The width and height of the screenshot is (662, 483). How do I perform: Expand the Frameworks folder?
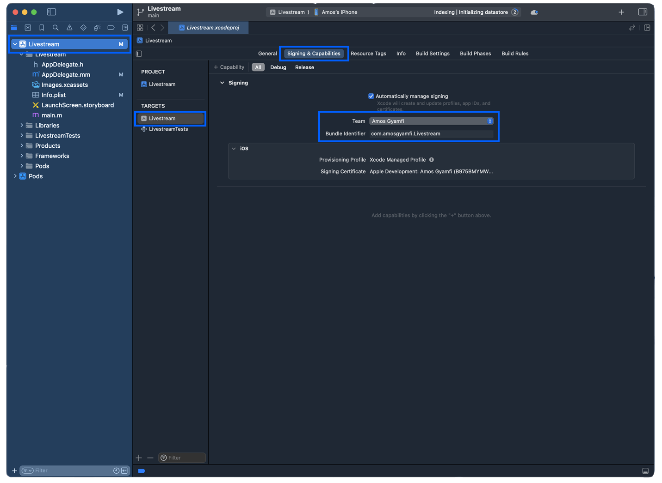22,156
